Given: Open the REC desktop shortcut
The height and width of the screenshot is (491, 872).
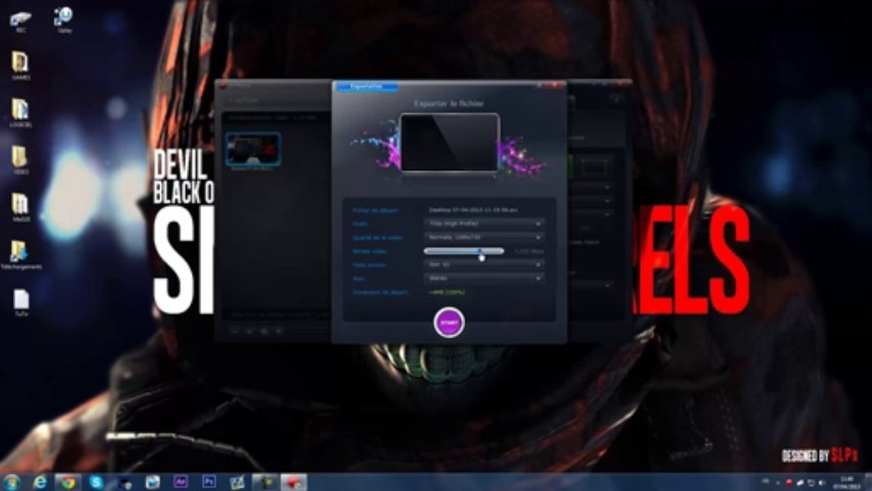Looking at the screenshot, I should click(20, 20).
